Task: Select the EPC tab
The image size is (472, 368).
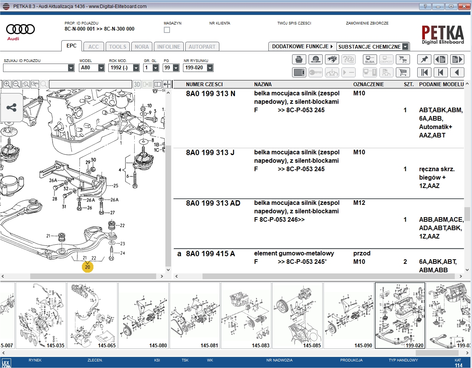Action: pos(71,46)
